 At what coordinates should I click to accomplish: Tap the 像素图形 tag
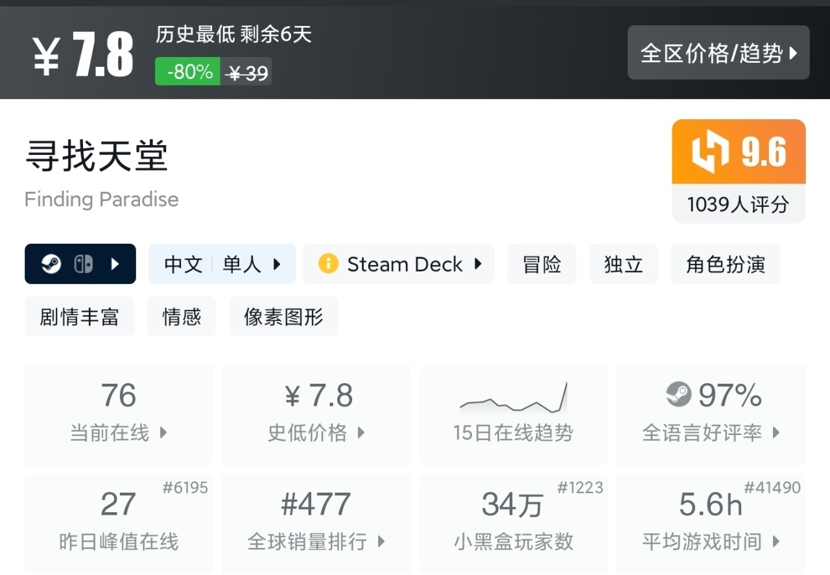pos(283,317)
